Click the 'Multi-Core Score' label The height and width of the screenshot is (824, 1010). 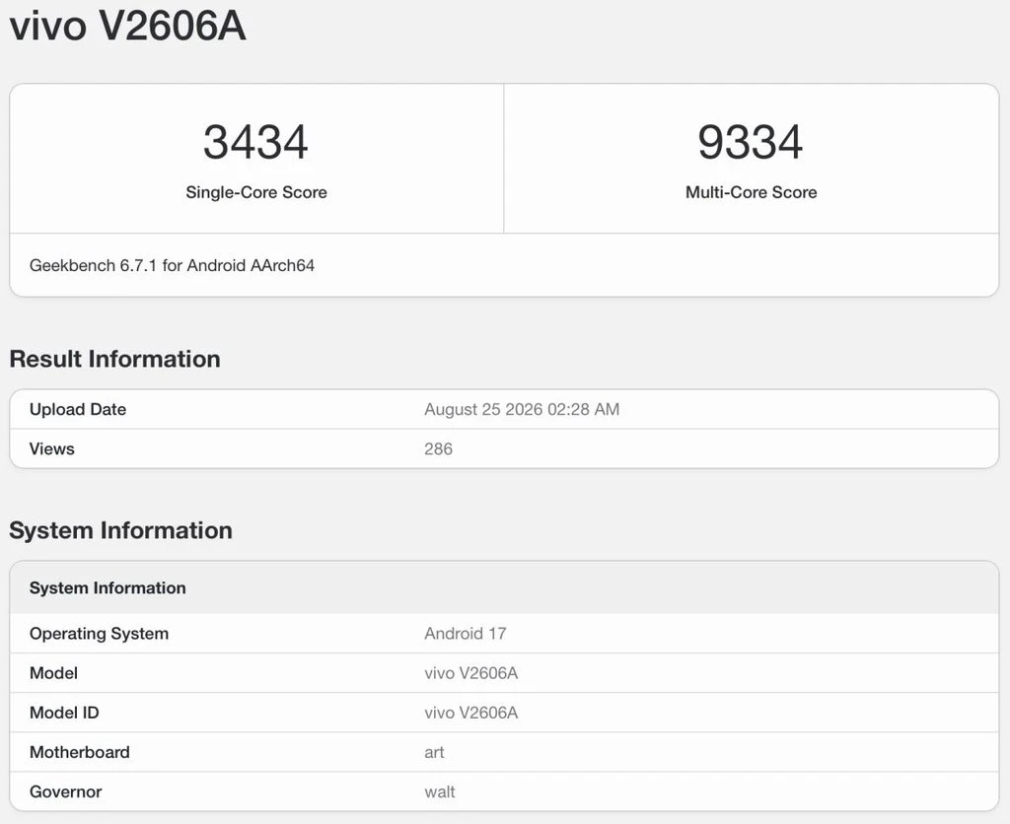coord(751,192)
